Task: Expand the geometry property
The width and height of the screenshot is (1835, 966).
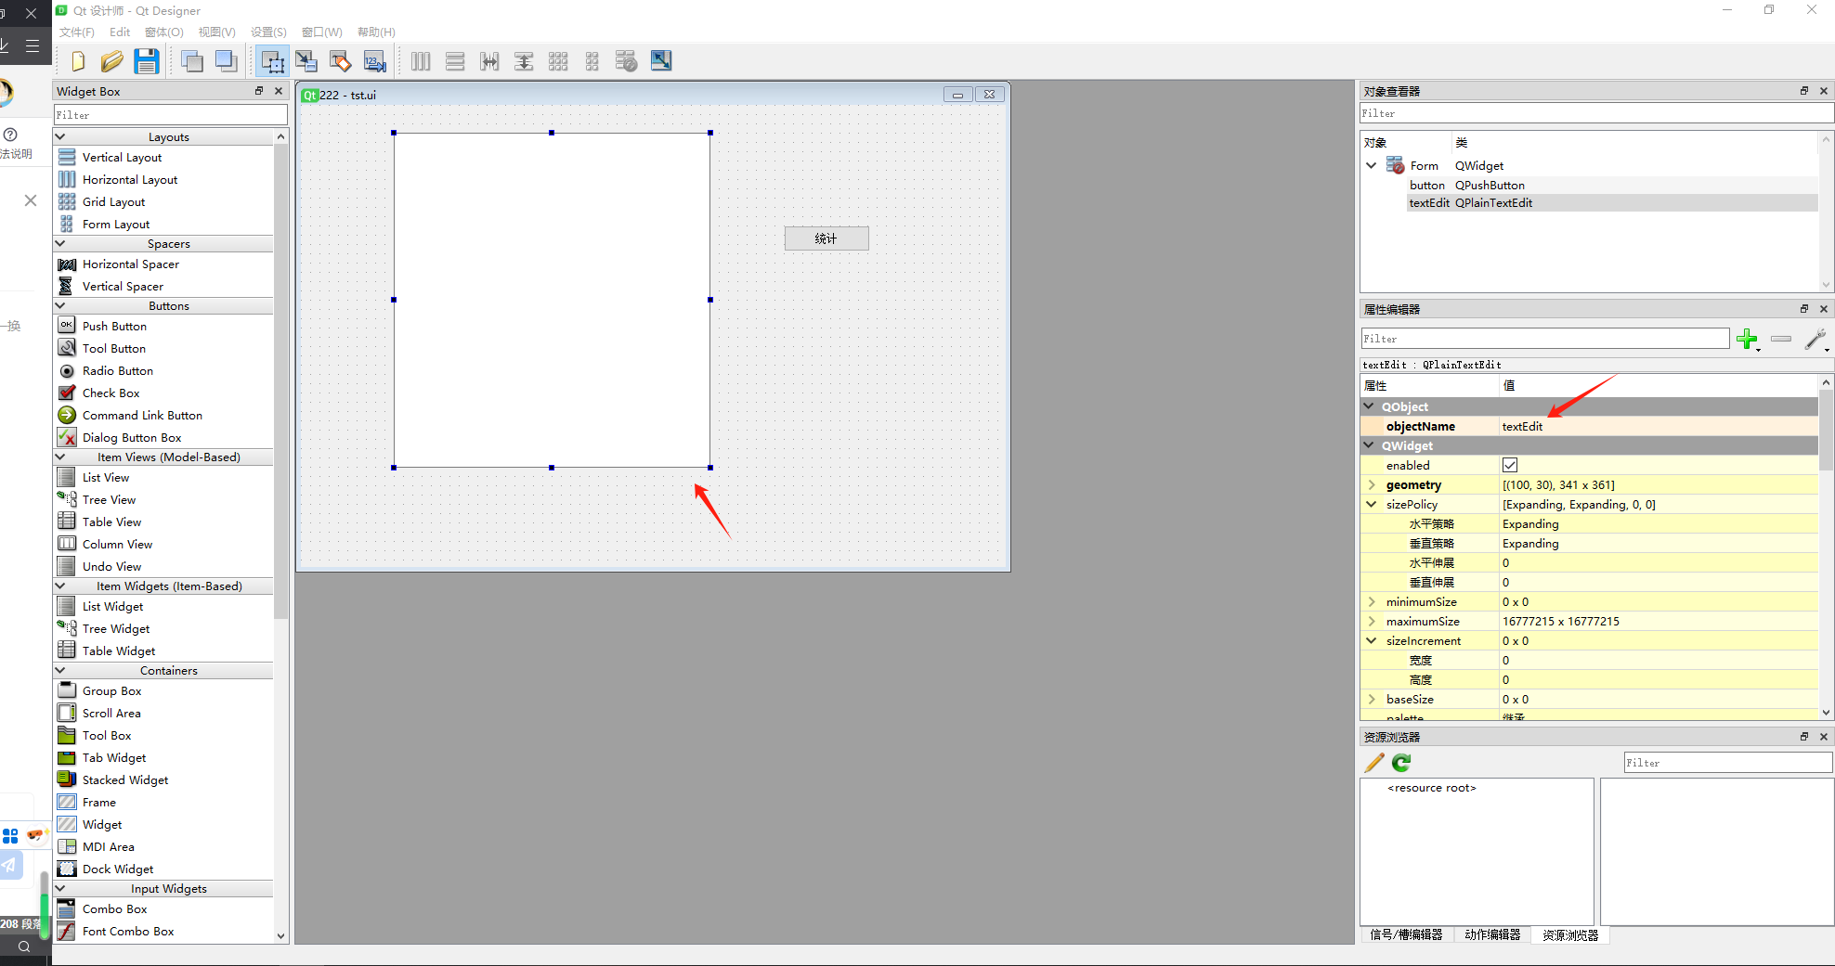Action: pyautogui.click(x=1372, y=484)
